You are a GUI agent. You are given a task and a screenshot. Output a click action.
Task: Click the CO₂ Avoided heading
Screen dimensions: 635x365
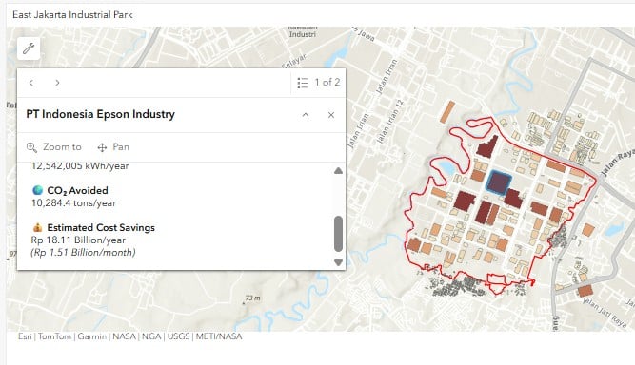coord(77,190)
